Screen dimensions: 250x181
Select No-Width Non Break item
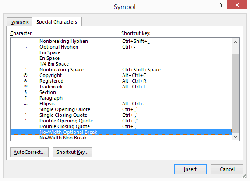pyautogui.click(x=121, y=138)
